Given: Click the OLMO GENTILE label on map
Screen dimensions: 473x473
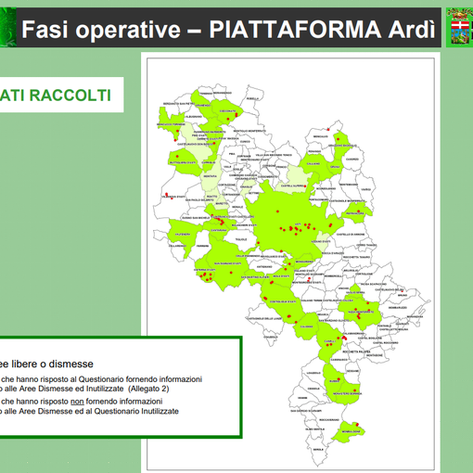Looking at the screenshot, I should pos(314,429).
